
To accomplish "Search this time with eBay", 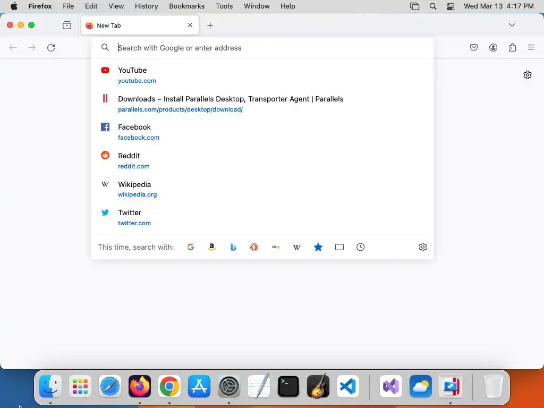I will coord(276,247).
